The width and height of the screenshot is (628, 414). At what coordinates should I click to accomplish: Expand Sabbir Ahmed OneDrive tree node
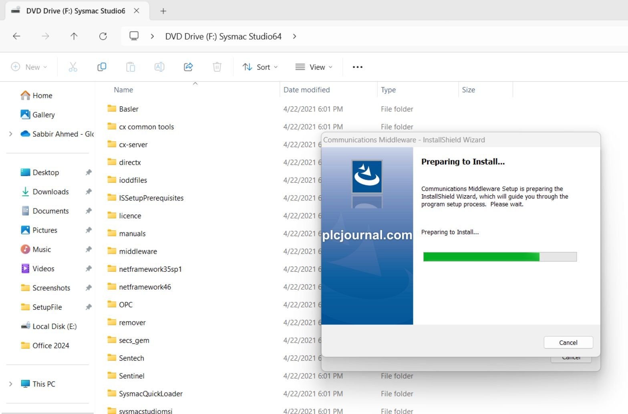[11, 134]
